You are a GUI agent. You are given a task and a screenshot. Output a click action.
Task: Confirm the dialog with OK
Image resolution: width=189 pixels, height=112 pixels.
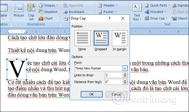[x=92, y=94]
